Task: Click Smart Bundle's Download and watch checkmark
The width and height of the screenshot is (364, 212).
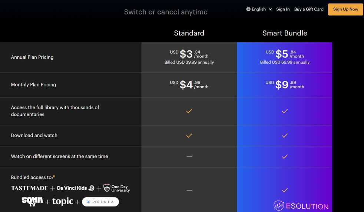Action: 285,135
